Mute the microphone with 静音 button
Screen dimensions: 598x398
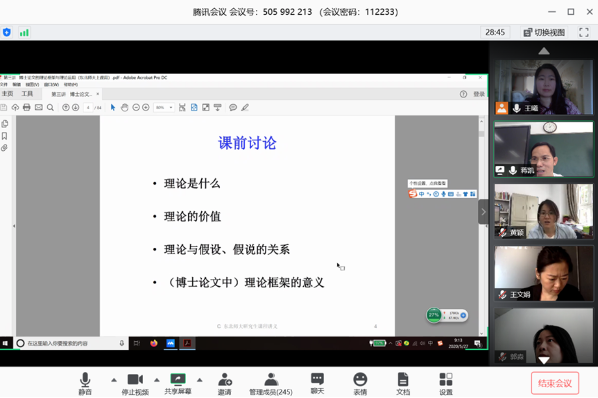coord(85,383)
